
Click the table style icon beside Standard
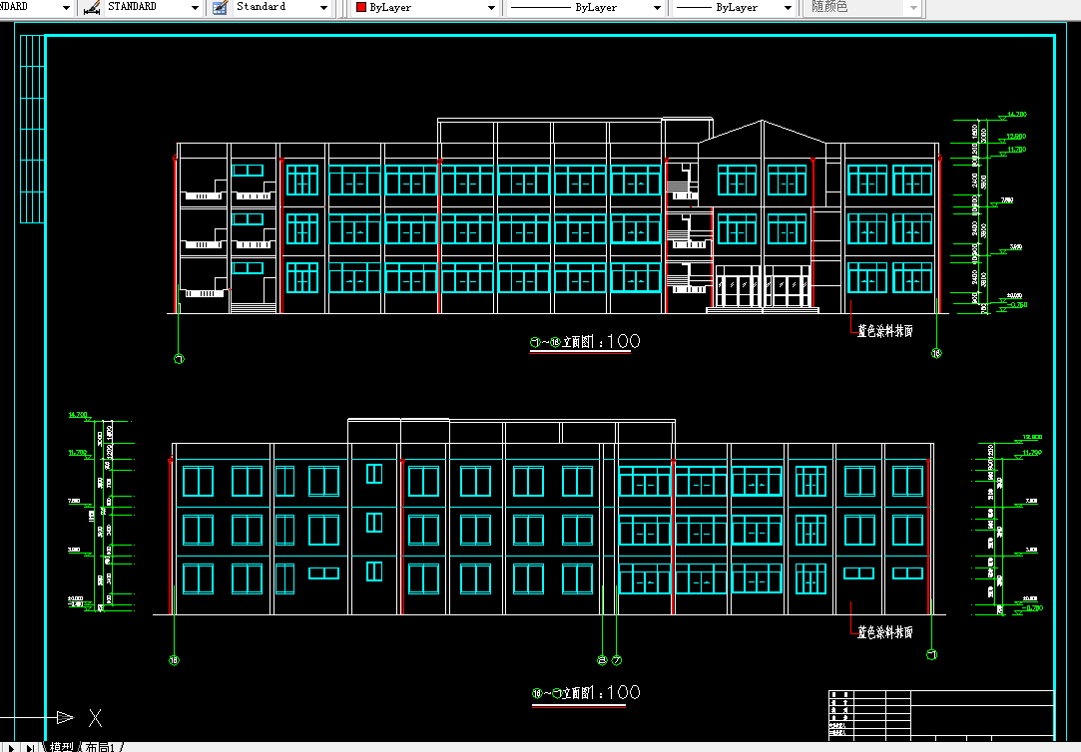220,8
